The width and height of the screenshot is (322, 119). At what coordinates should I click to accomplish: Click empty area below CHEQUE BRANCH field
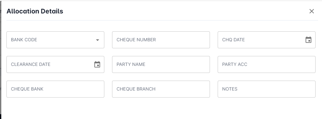161,108
